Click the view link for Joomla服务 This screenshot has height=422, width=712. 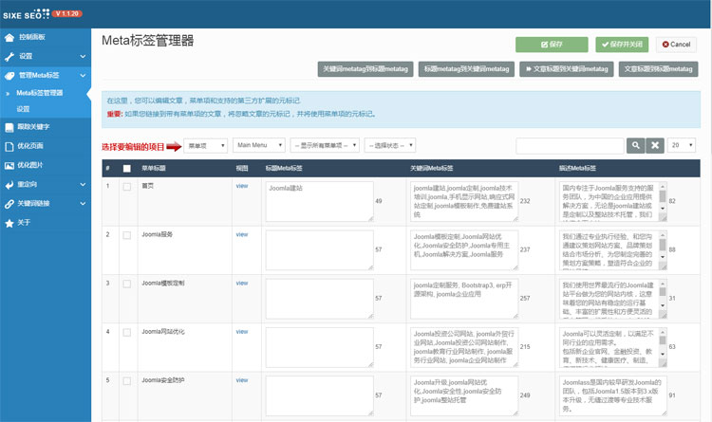(241, 233)
